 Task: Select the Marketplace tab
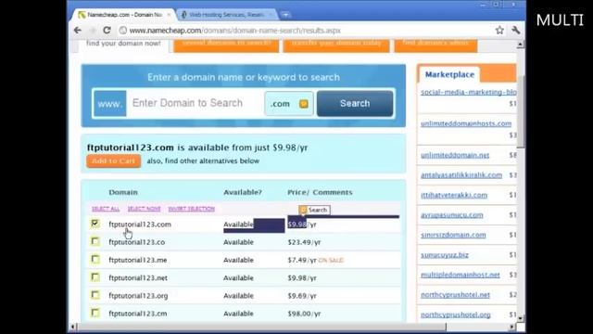[449, 74]
